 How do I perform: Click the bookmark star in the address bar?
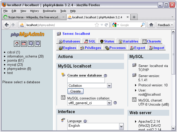coord(97,25)
